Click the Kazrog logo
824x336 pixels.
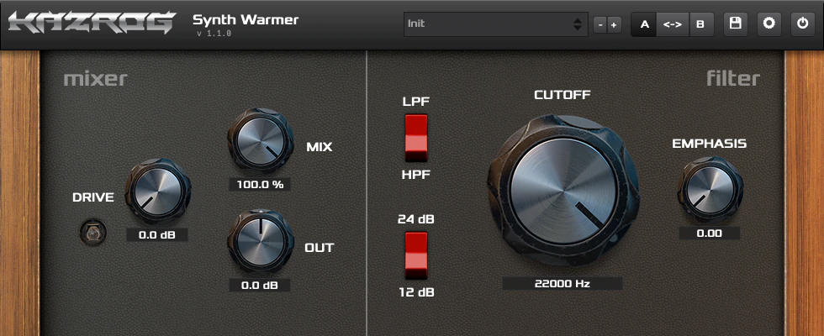coord(92,24)
